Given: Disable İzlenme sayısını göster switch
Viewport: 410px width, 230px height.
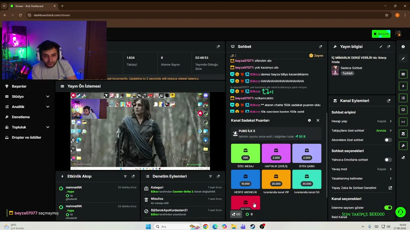Looking at the screenshot, I should click(x=388, y=208).
